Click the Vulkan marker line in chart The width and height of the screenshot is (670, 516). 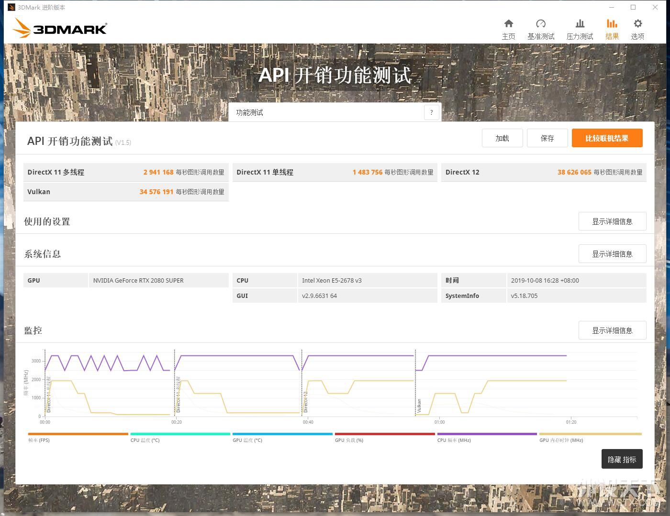click(415, 383)
